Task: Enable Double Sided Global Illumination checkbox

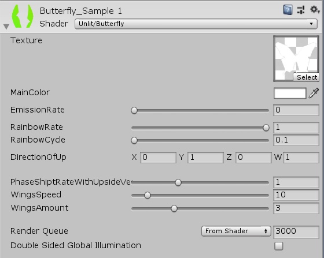Action: (x=278, y=246)
